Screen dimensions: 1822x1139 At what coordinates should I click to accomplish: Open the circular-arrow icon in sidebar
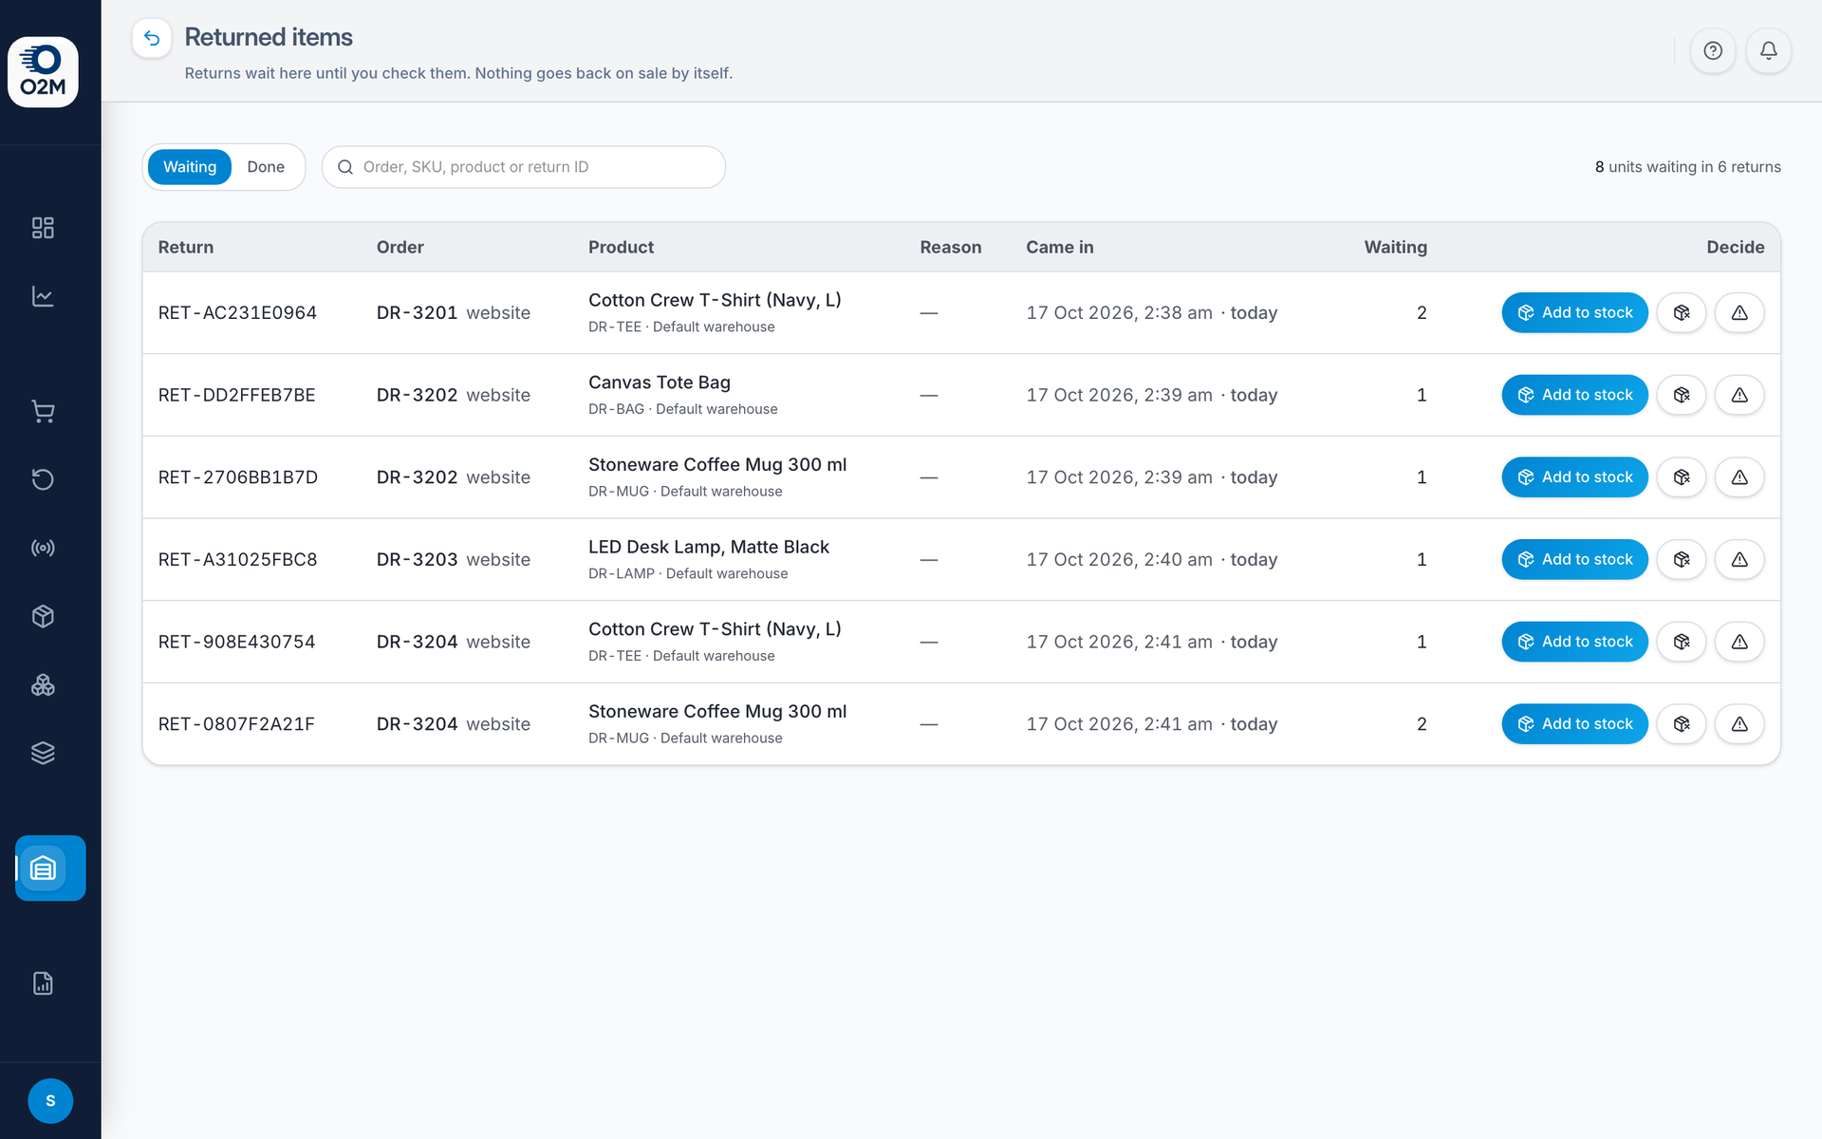point(43,479)
